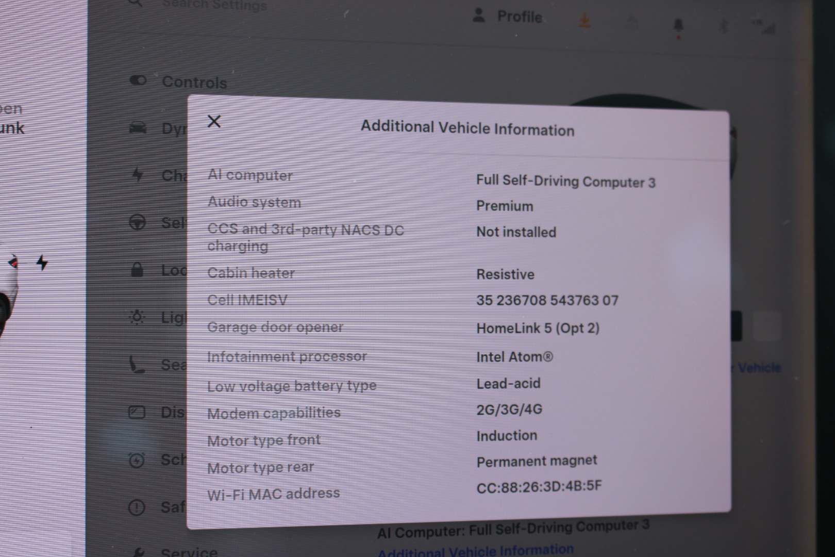This screenshot has width=835, height=557.
Task: Tap the Bluetooth icon in the status bar
Action: click(x=724, y=26)
